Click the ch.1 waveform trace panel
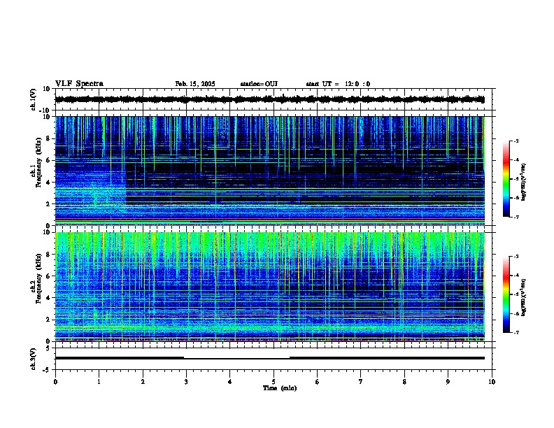The height and width of the screenshot is (428, 554). pyautogui.click(x=274, y=99)
